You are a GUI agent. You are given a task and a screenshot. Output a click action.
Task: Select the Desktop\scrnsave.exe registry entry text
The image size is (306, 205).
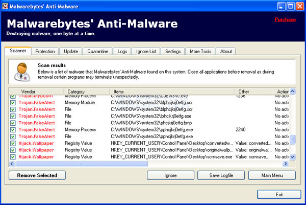(x=171, y=156)
